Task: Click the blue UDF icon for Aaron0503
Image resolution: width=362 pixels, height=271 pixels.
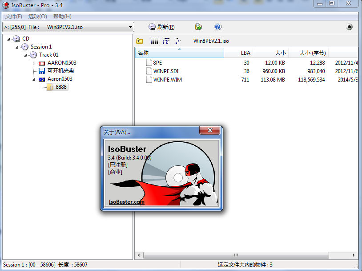Action: point(42,79)
